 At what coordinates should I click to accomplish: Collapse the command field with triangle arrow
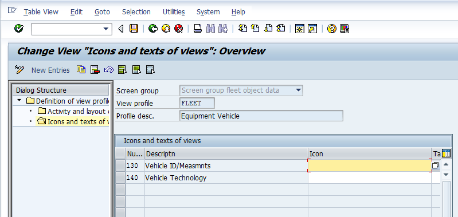click(x=120, y=29)
